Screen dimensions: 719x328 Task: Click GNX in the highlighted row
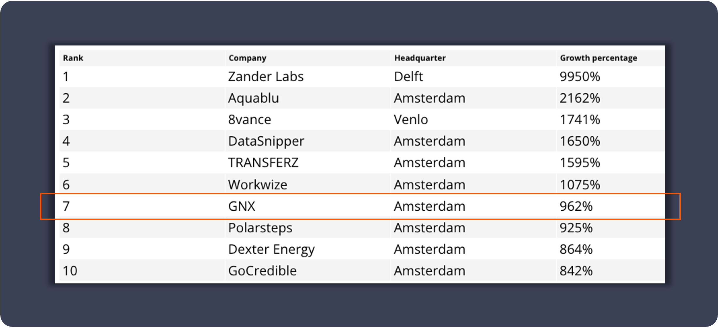(x=242, y=206)
